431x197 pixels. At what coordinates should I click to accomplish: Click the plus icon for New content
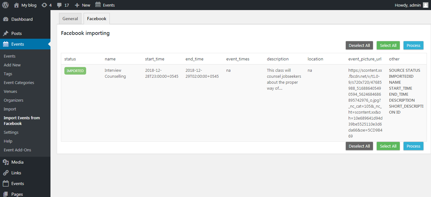click(x=77, y=5)
